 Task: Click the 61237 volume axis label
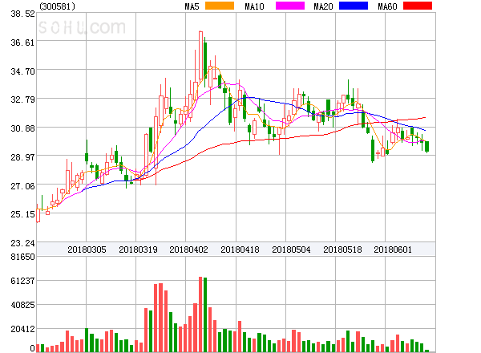pos(22,281)
